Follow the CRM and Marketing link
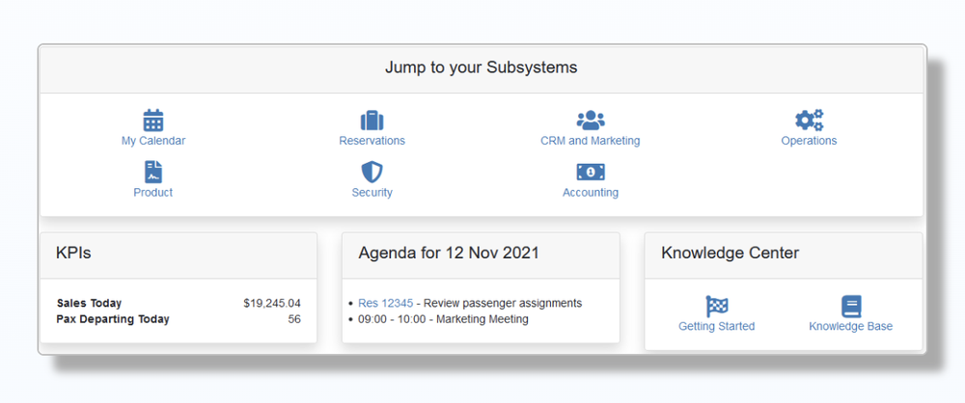Viewport: 965px width, 403px height. tap(591, 141)
